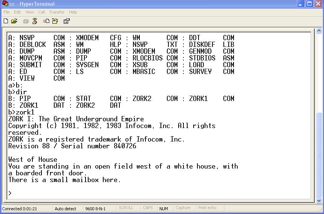Click the SCROLL status indicator
The image size is (324, 214).
click(126, 208)
